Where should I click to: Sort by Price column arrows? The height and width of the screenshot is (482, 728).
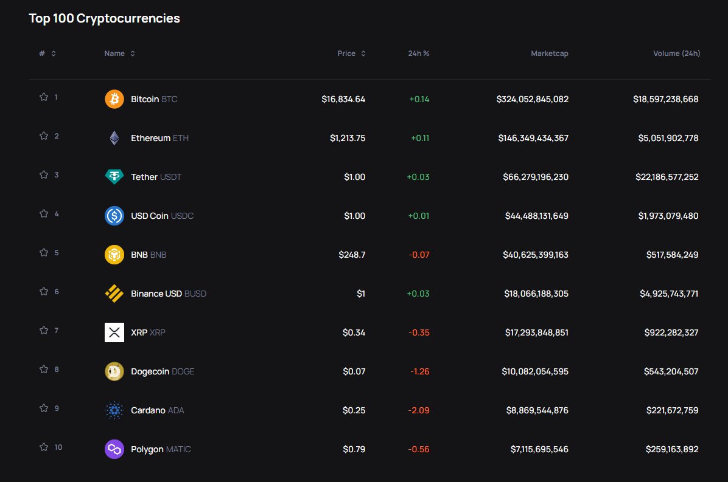click(363, 53)
